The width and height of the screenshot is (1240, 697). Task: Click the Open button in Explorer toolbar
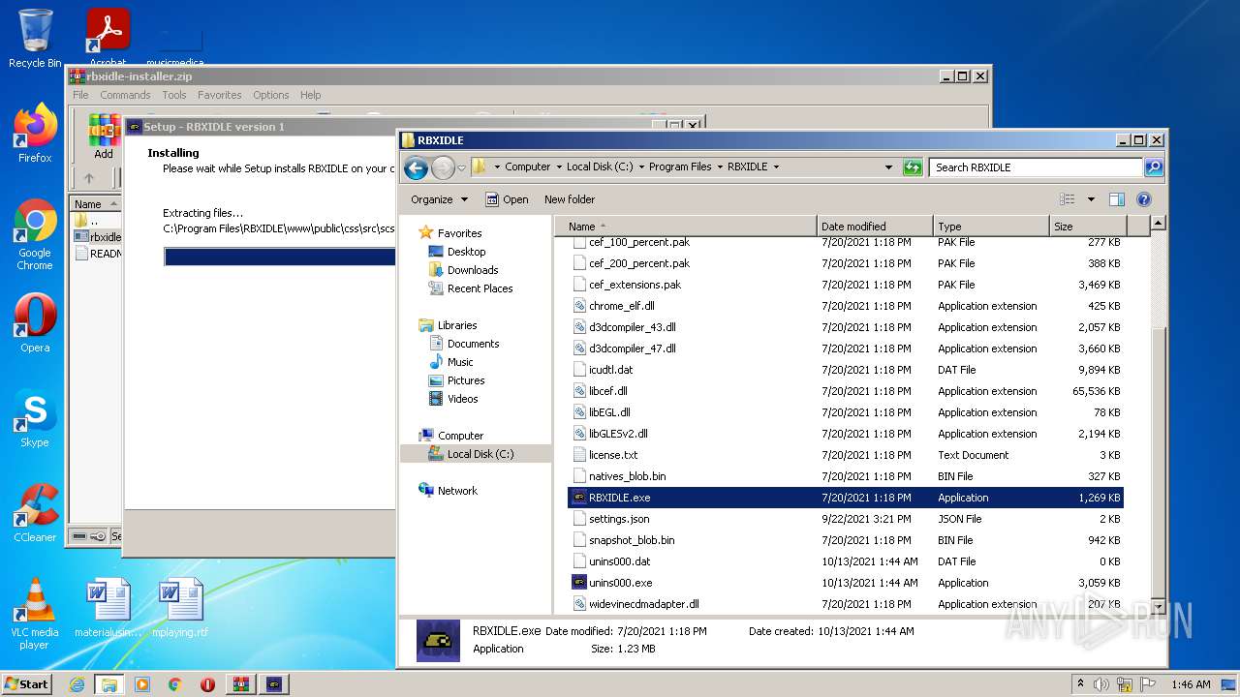click(x=507, y=199)
